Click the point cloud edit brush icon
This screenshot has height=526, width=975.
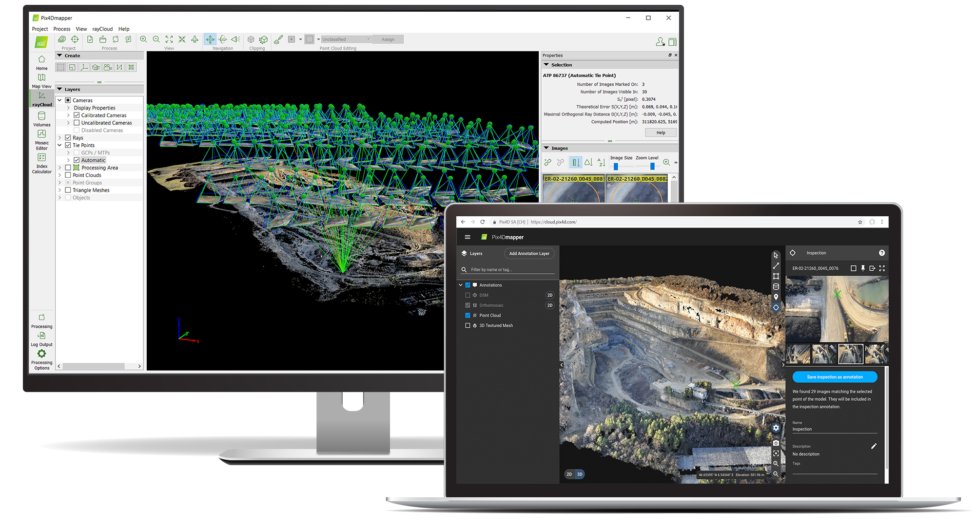point(278,39)
